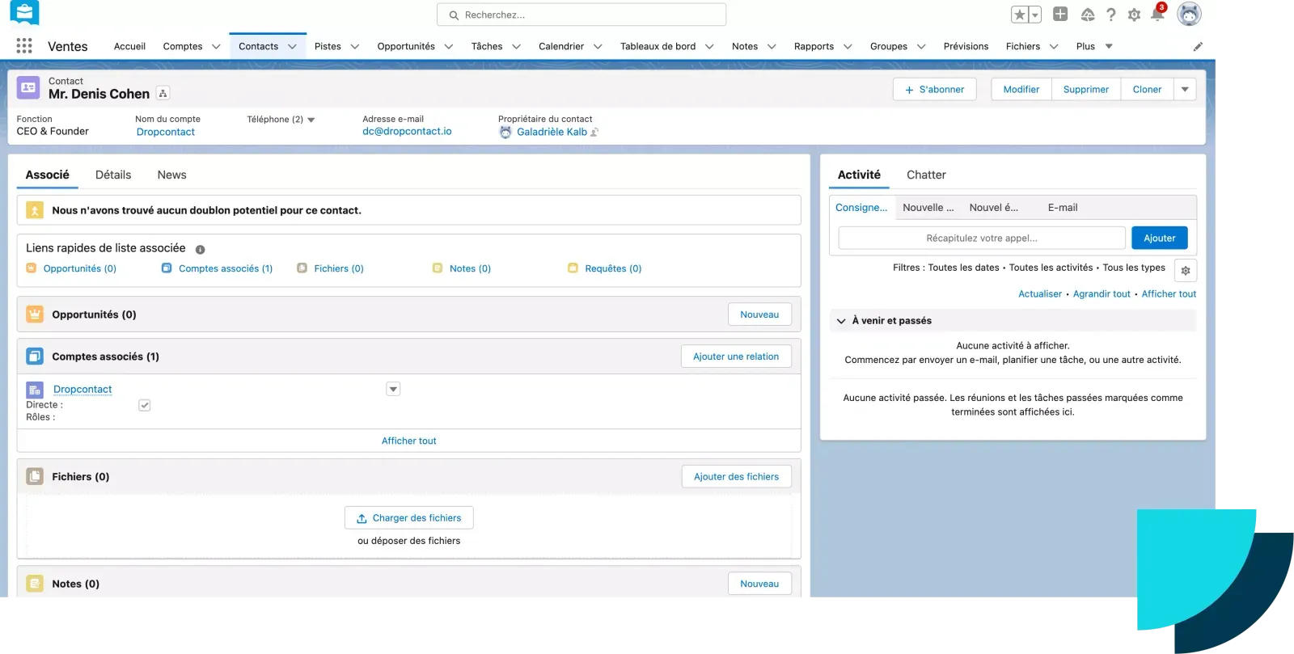The width and height of the screenshot is (1294, 654).
Task: Open the Setup gear icon
Action: [1134, 15]
